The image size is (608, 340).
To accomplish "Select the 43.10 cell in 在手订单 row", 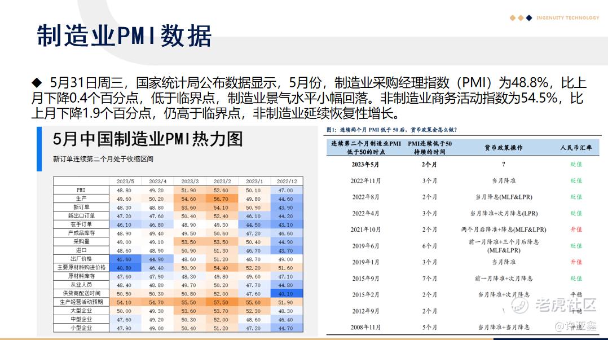I will [287, 224].
